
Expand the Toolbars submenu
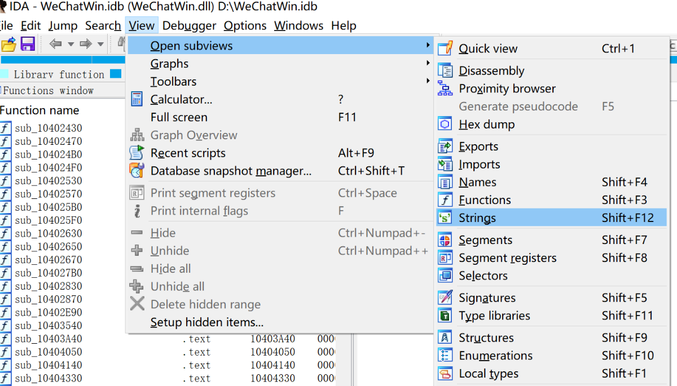[280, 82]
